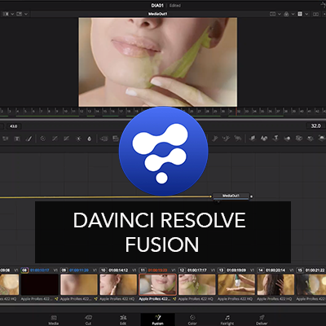This screenshot has width=326, height=326.
Task: Click the DIA01 project title
Action: 157,6
